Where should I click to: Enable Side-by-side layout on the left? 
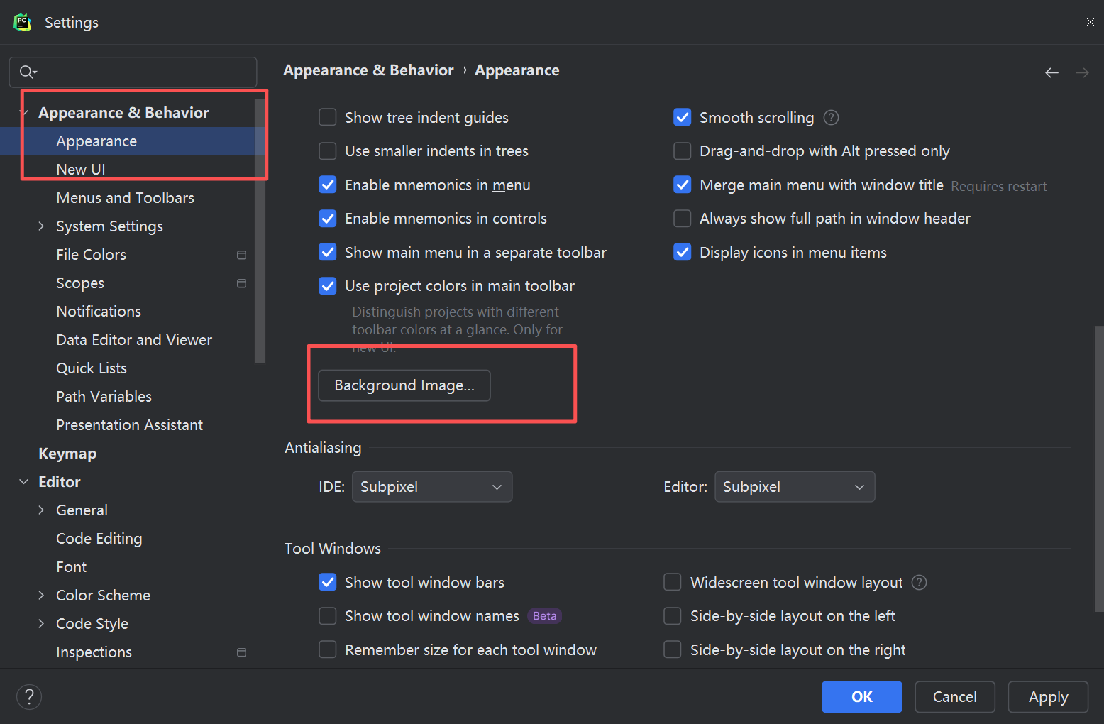pyautogui.click(x=672, y=616)
